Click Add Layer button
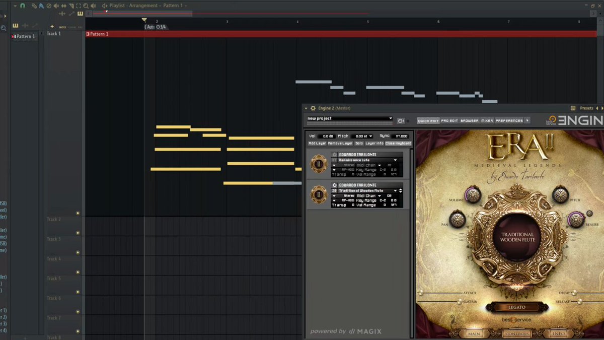This screenshot has height=340, width=604. [317, 144]
